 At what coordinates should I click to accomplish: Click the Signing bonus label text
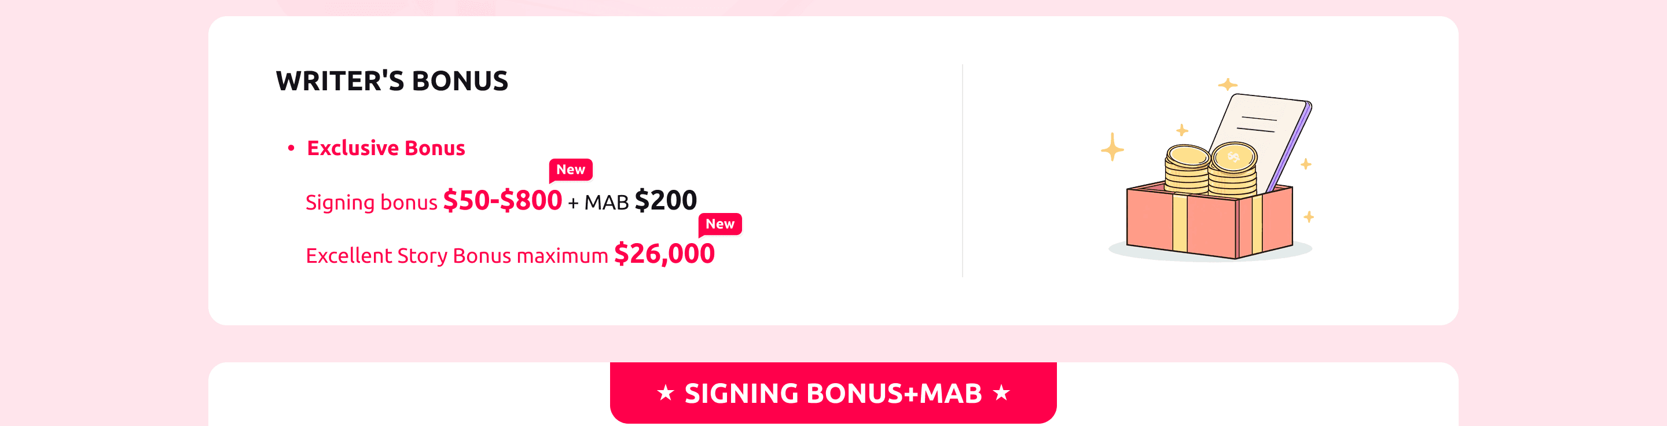point(372,203)
